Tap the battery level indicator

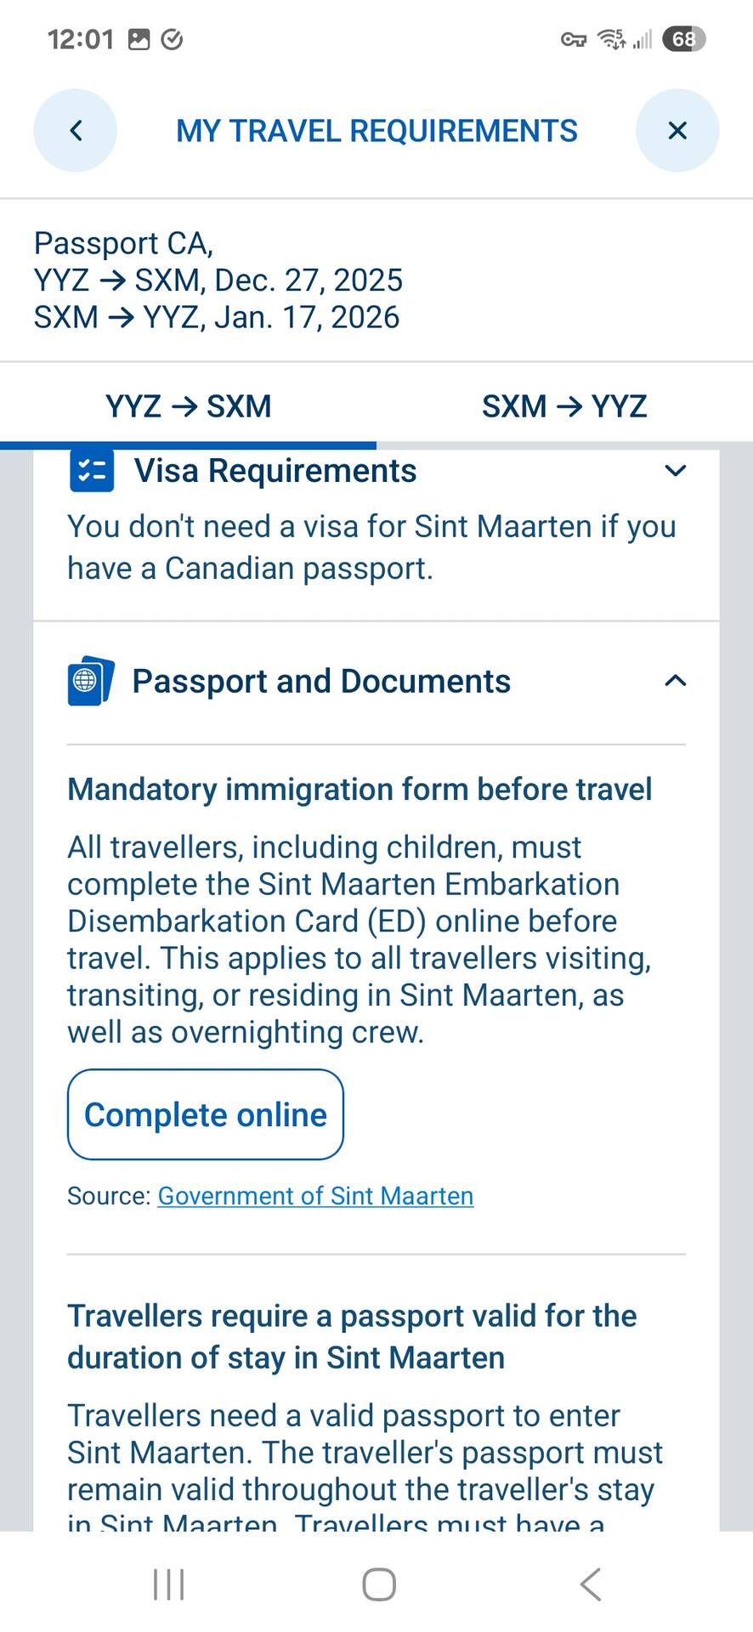684,39
